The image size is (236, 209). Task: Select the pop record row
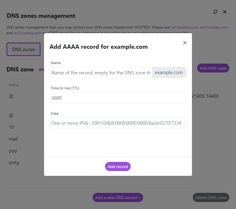click(13, 151)
